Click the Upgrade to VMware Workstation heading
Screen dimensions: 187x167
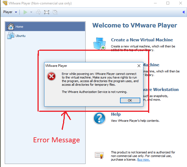point(161,90)
